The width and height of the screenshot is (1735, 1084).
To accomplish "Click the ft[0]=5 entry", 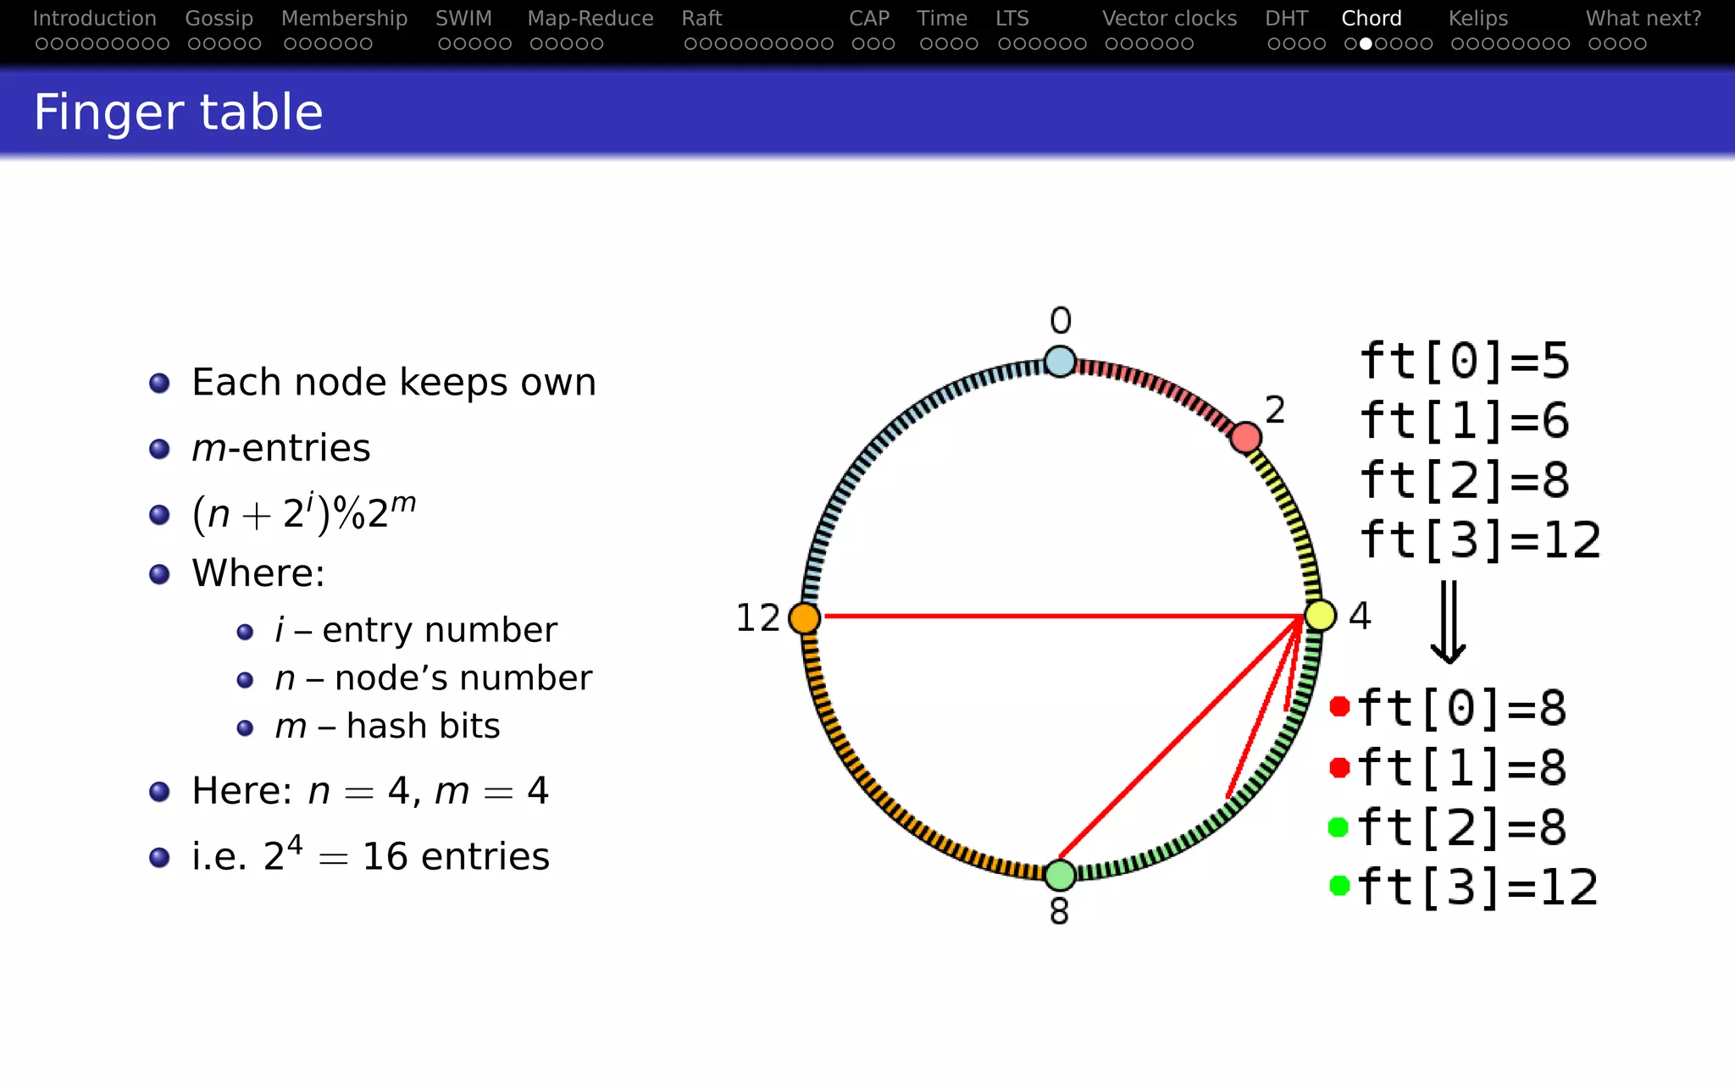I will pyautogui.click(x=1465, y=361).
